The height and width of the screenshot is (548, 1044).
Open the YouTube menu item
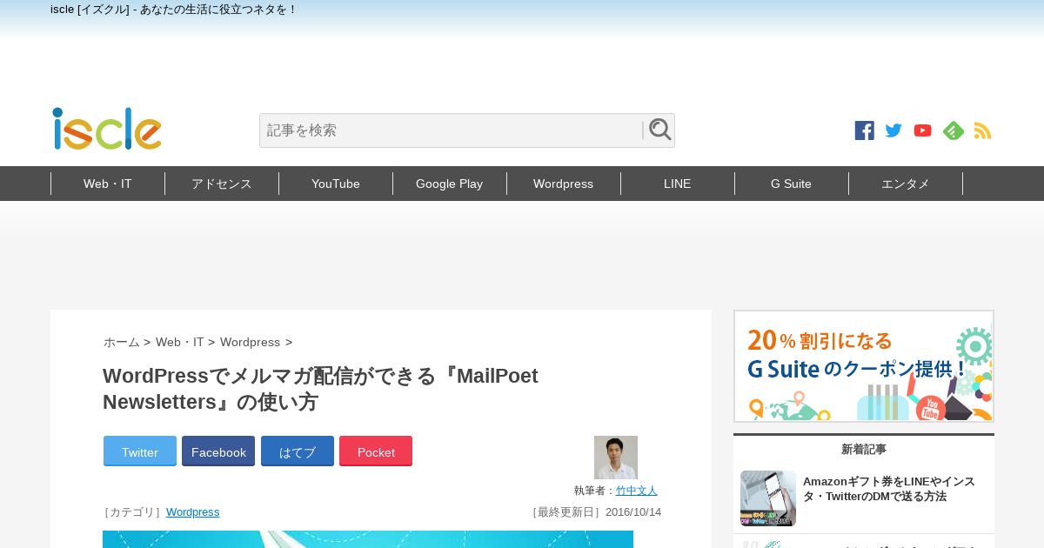(336, 184)
